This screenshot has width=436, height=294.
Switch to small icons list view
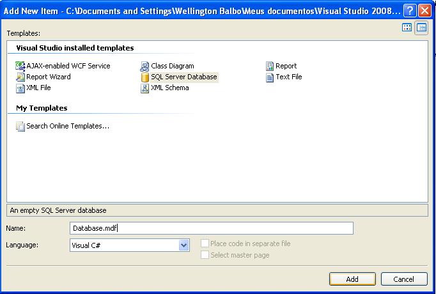coord(421,27)
